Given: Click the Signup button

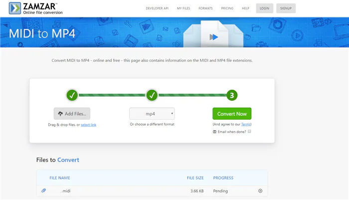Looking at the screenshot, I should point(286,8).
